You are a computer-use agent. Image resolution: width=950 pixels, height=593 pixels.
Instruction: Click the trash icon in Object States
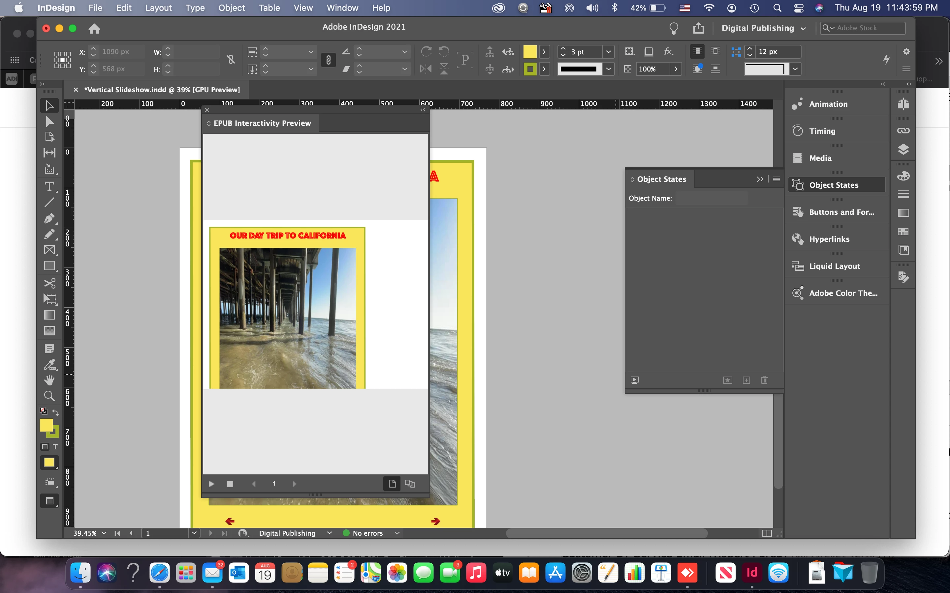click(x=764, y=380)
